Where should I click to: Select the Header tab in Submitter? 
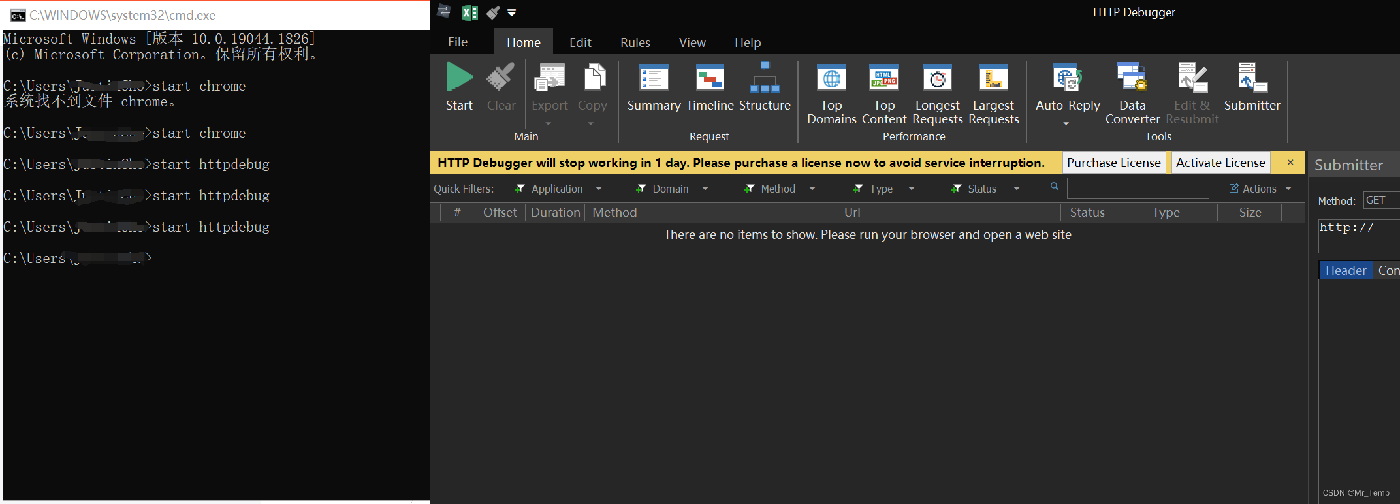coord(1345,270)
